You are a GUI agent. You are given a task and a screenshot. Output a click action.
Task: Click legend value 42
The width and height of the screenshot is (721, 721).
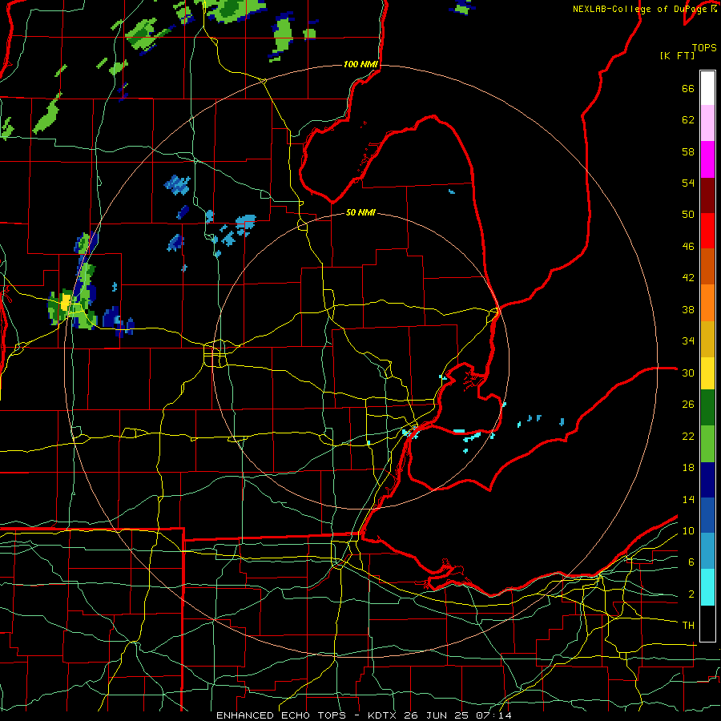tap(688, 278)
